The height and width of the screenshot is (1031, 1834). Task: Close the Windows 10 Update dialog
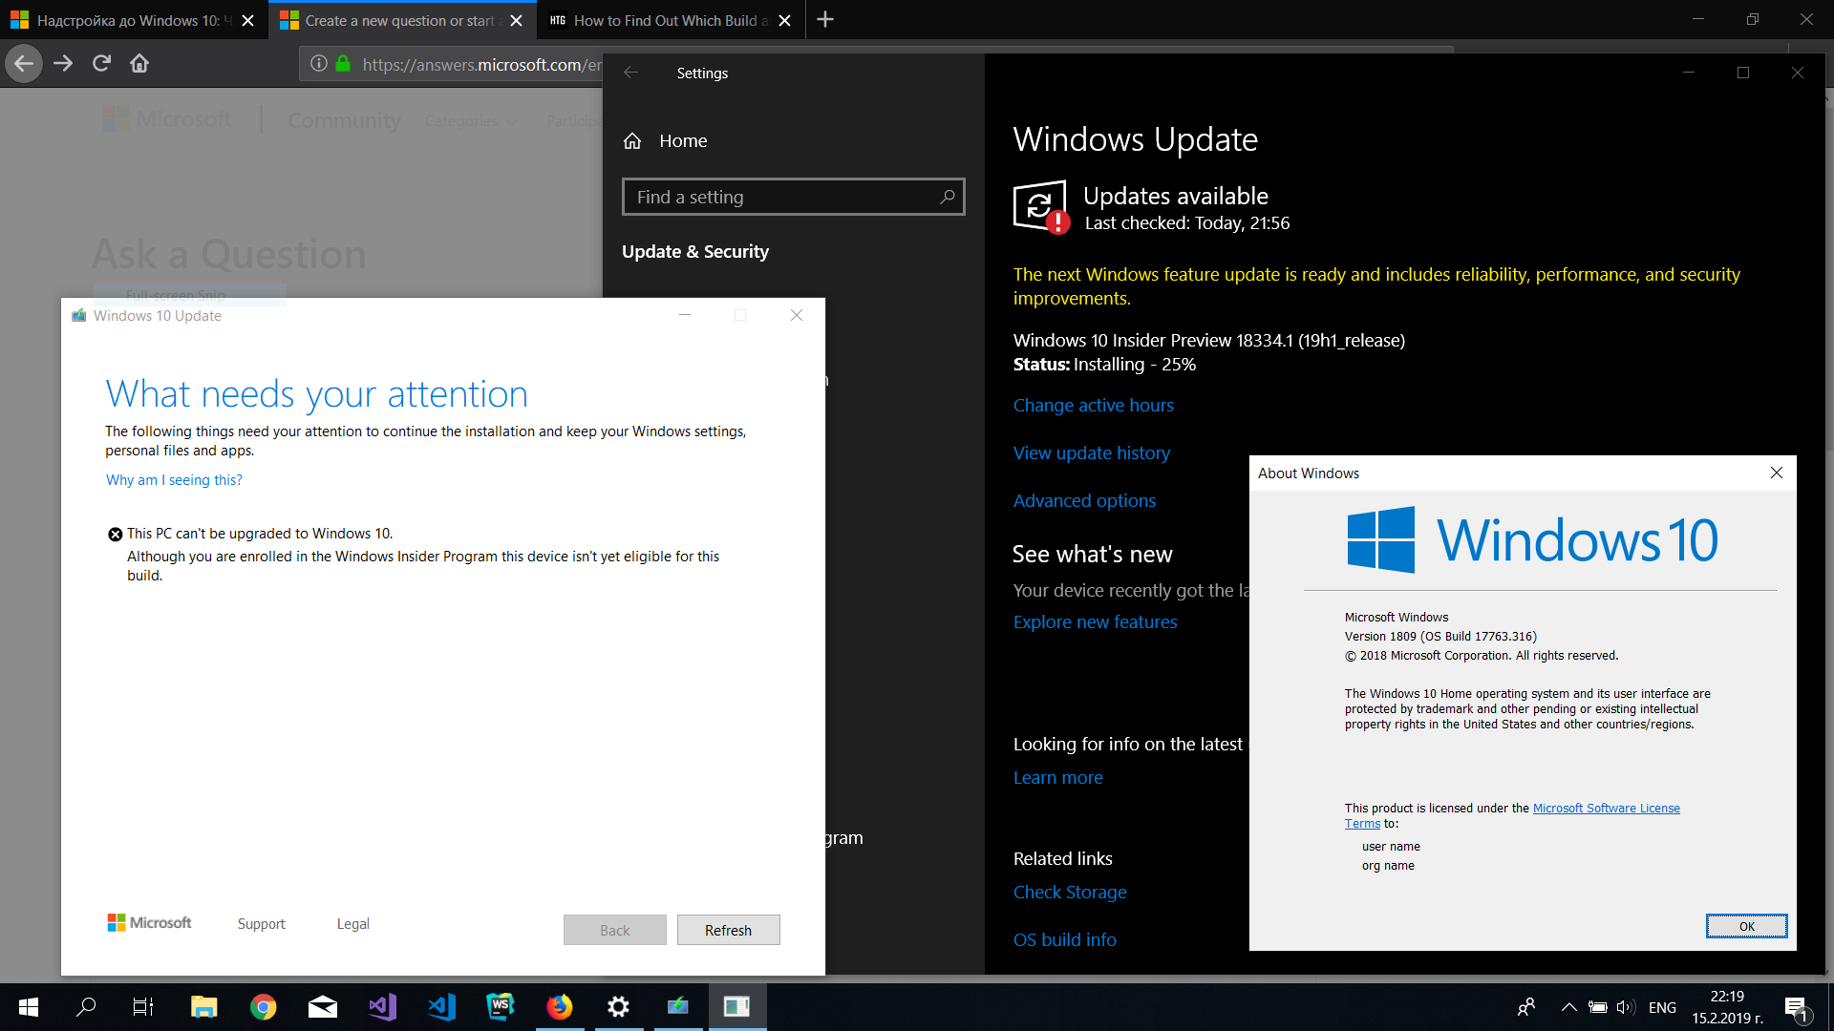click(796, 315)
